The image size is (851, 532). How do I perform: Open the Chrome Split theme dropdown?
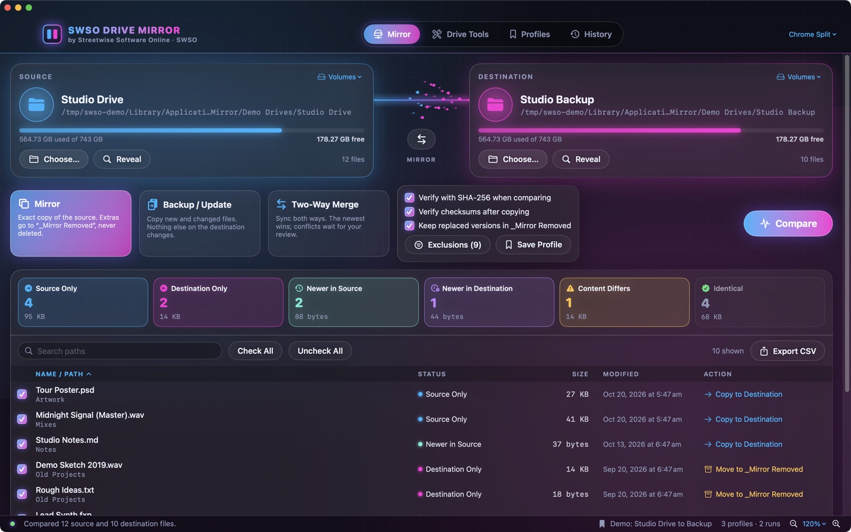tap(812, 35)
